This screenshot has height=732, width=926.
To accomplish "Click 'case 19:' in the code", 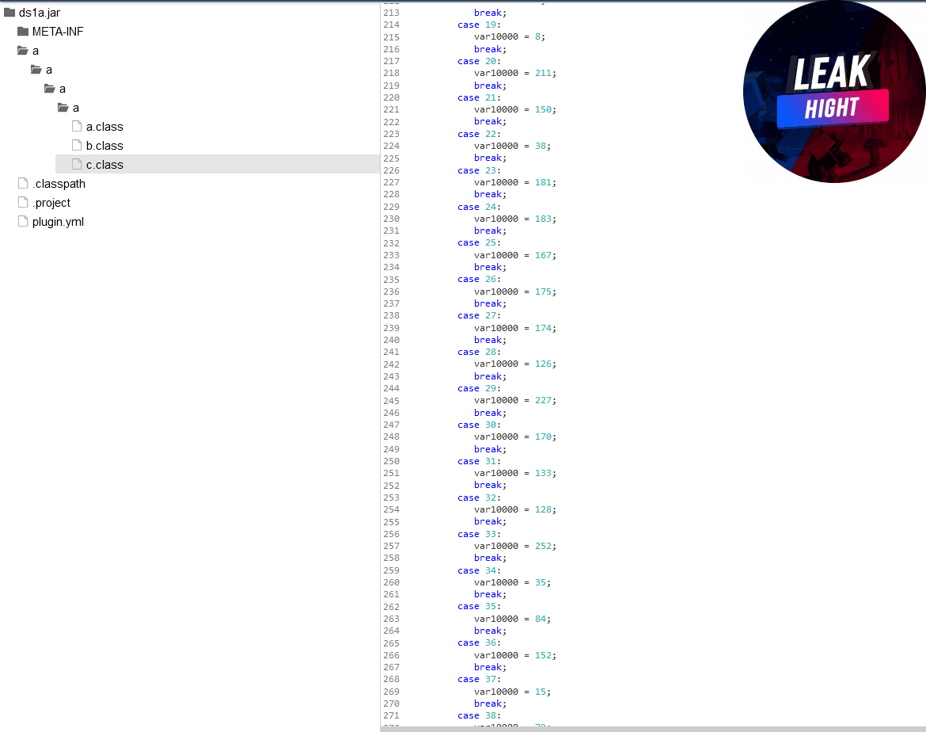I will coord(479,25).
